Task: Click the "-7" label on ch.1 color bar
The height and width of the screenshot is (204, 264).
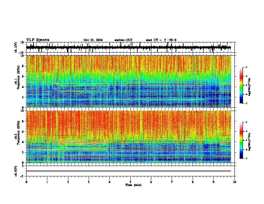Action: click(246, 103)
